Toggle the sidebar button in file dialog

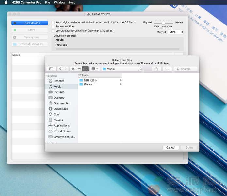(51, 69)
